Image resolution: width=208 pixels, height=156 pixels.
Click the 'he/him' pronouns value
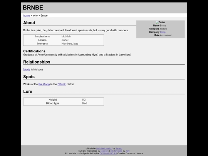point(163,29)
